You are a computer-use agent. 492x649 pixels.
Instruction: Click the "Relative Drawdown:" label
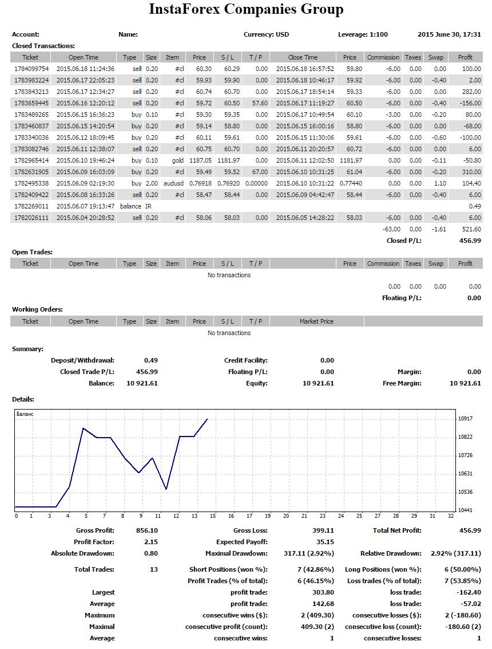click(x=391, y=553)
